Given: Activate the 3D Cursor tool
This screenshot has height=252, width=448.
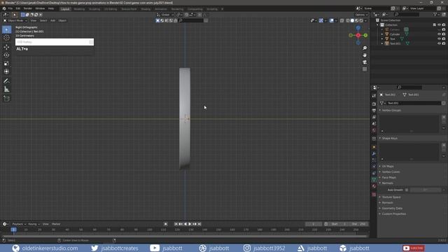Looking at the screenshot, I should (6, 38).
